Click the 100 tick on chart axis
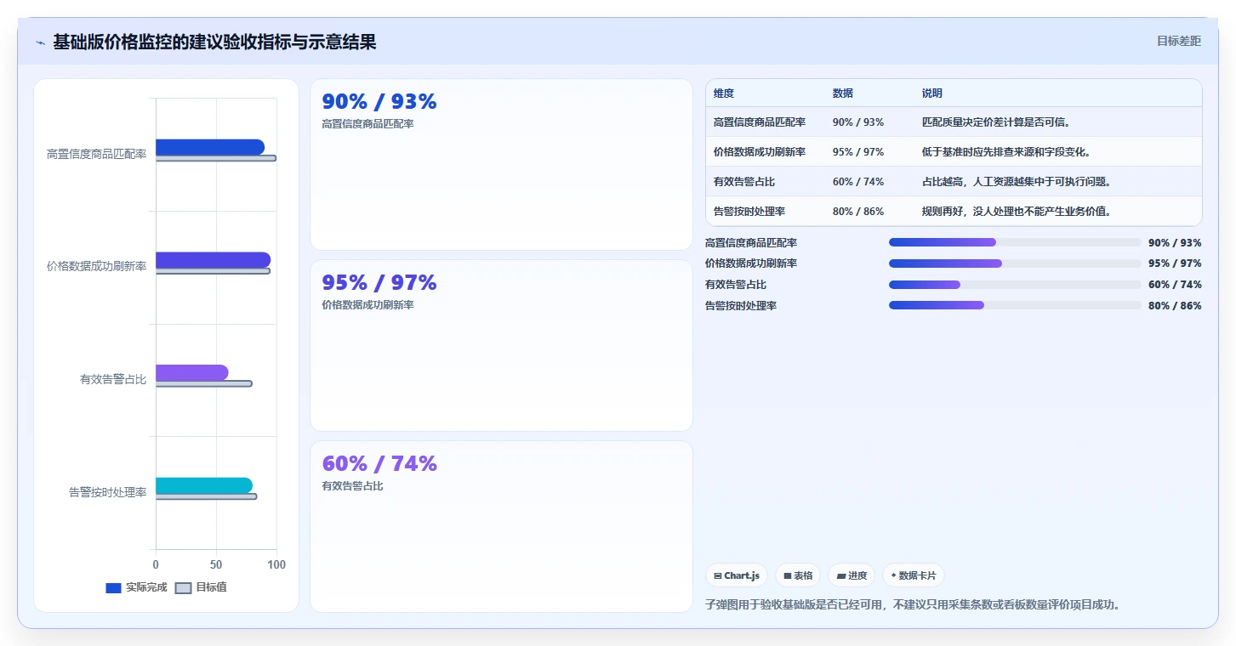 click(276, 564)
